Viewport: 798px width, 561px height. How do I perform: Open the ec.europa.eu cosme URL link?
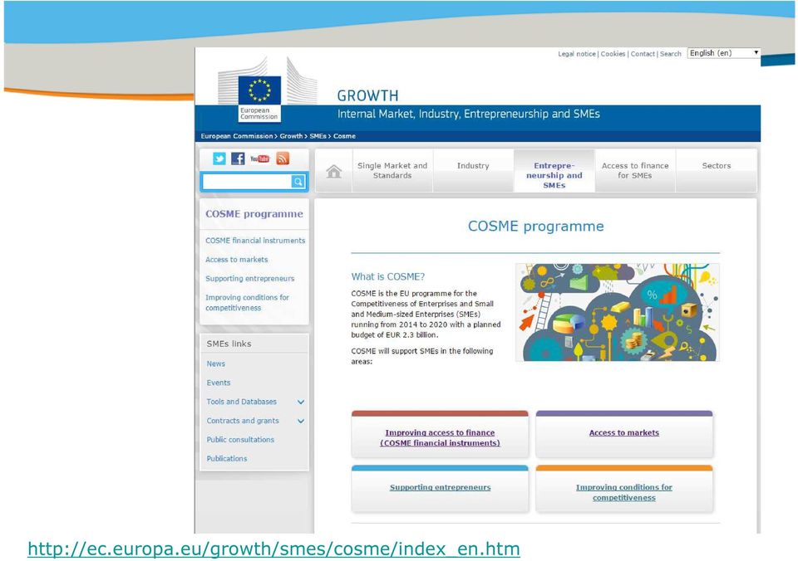(x=273, y=549)
